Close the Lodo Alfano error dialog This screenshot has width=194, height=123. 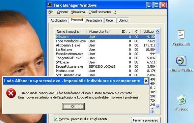coord(146,81)
